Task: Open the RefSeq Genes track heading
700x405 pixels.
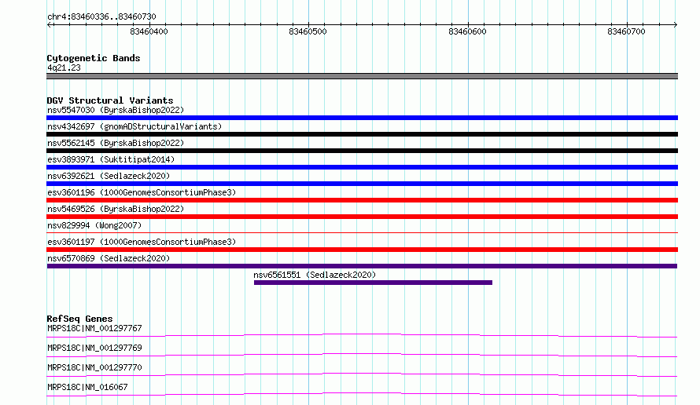Action: tap(79, 319)
